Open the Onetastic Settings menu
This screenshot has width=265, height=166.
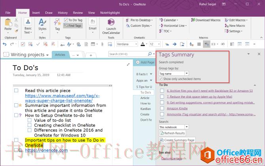234,31
